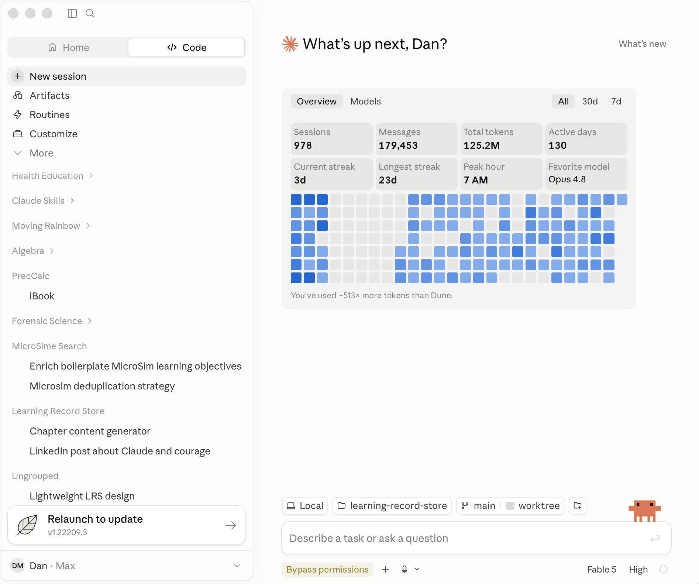Focus the Describe a task input field
699x584 pixels.
tap(476, 538)
